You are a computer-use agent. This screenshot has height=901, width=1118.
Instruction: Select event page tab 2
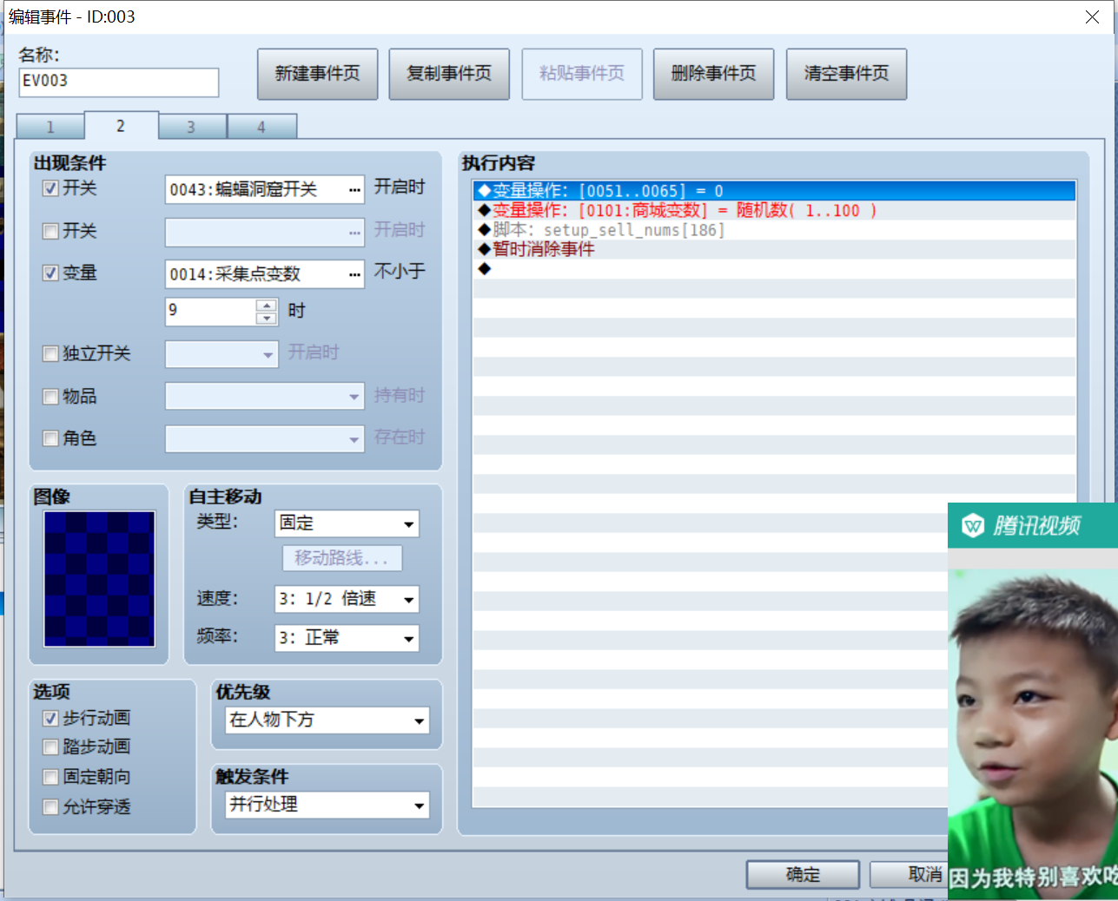(x=121, y=126)
